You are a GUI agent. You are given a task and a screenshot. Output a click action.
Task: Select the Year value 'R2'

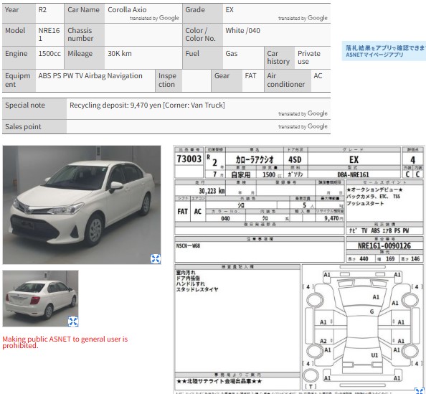coord(42,10)
